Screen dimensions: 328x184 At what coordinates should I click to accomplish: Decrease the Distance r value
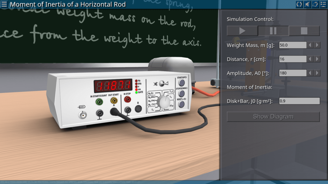tap(310, 59)
